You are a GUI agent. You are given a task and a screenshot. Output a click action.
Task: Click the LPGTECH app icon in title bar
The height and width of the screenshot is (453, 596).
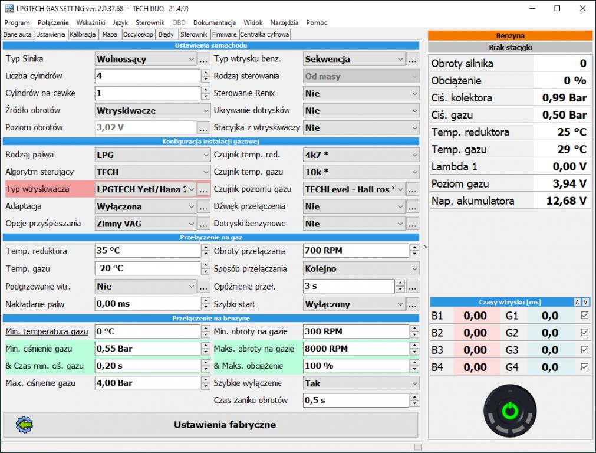tap(9, 8)
